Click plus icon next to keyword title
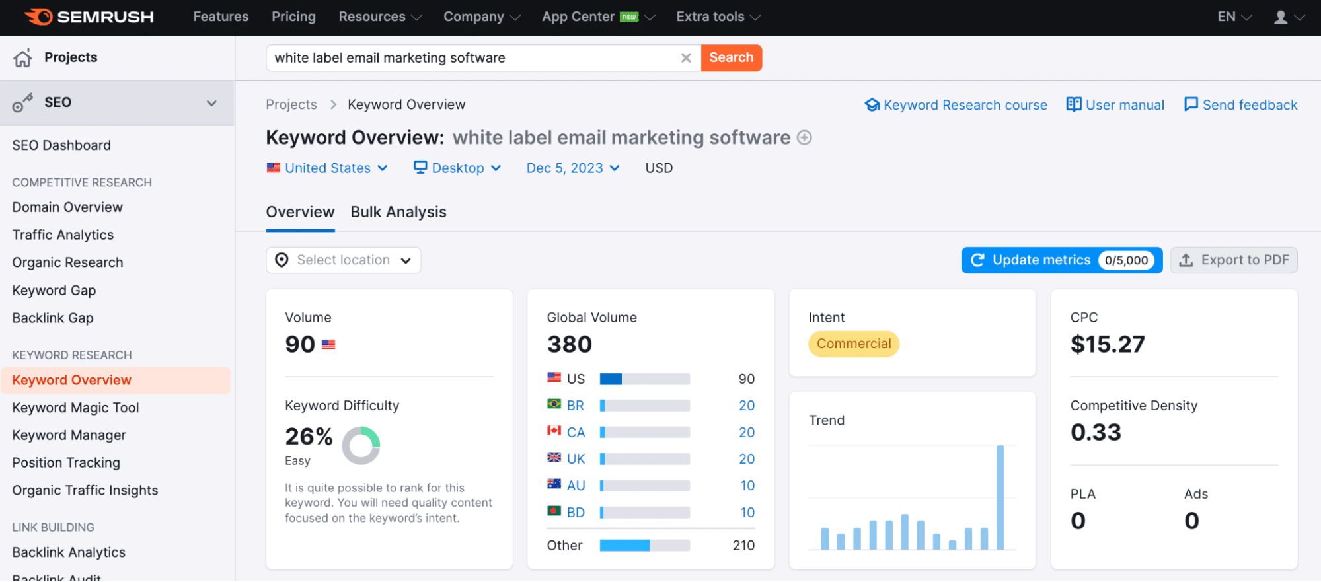Viewport: 1321px width, 582px height. (x=804, y=137)
